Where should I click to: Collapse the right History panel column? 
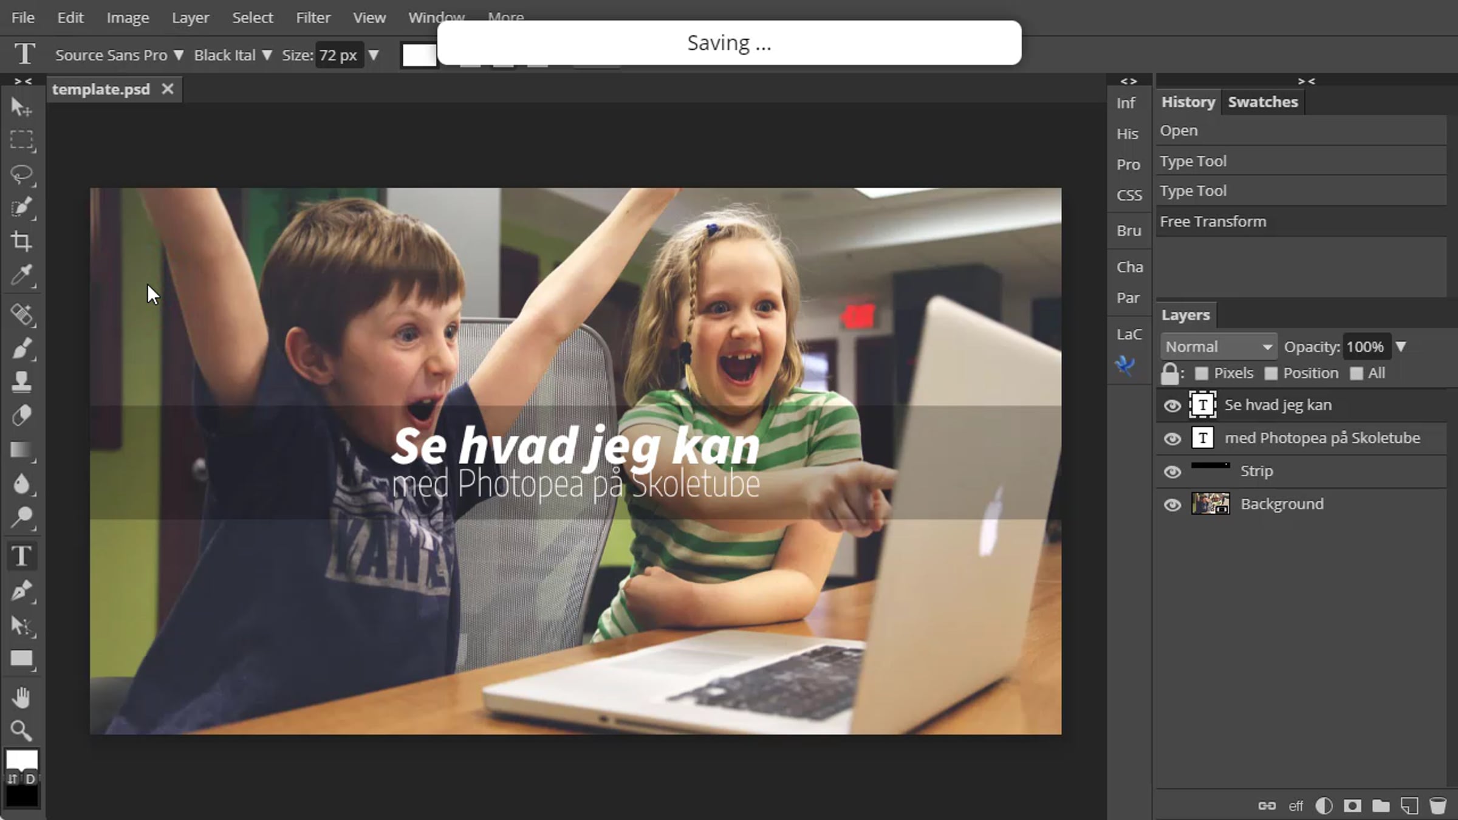(x=1306, y=81)
